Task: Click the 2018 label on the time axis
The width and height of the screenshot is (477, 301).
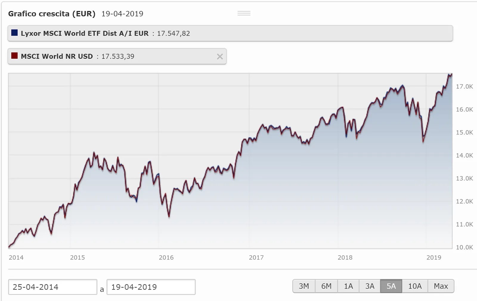Action: (x=345, y=257)
